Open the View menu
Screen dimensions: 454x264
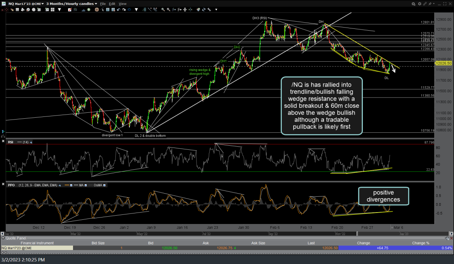point(122,3)
